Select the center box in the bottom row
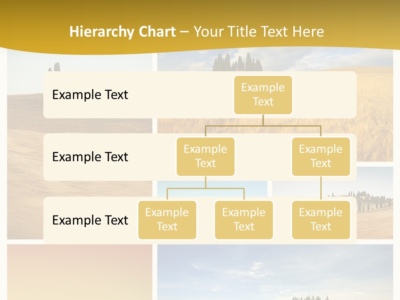 click(x=244, y=220)
